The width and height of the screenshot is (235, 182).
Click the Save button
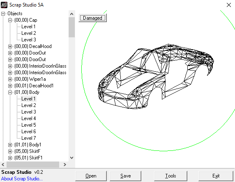pos(125,176)
